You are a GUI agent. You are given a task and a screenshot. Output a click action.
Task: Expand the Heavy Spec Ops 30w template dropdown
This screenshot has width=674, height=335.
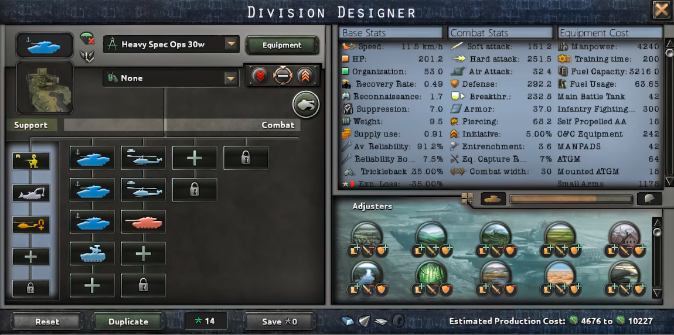coord(232,44)
